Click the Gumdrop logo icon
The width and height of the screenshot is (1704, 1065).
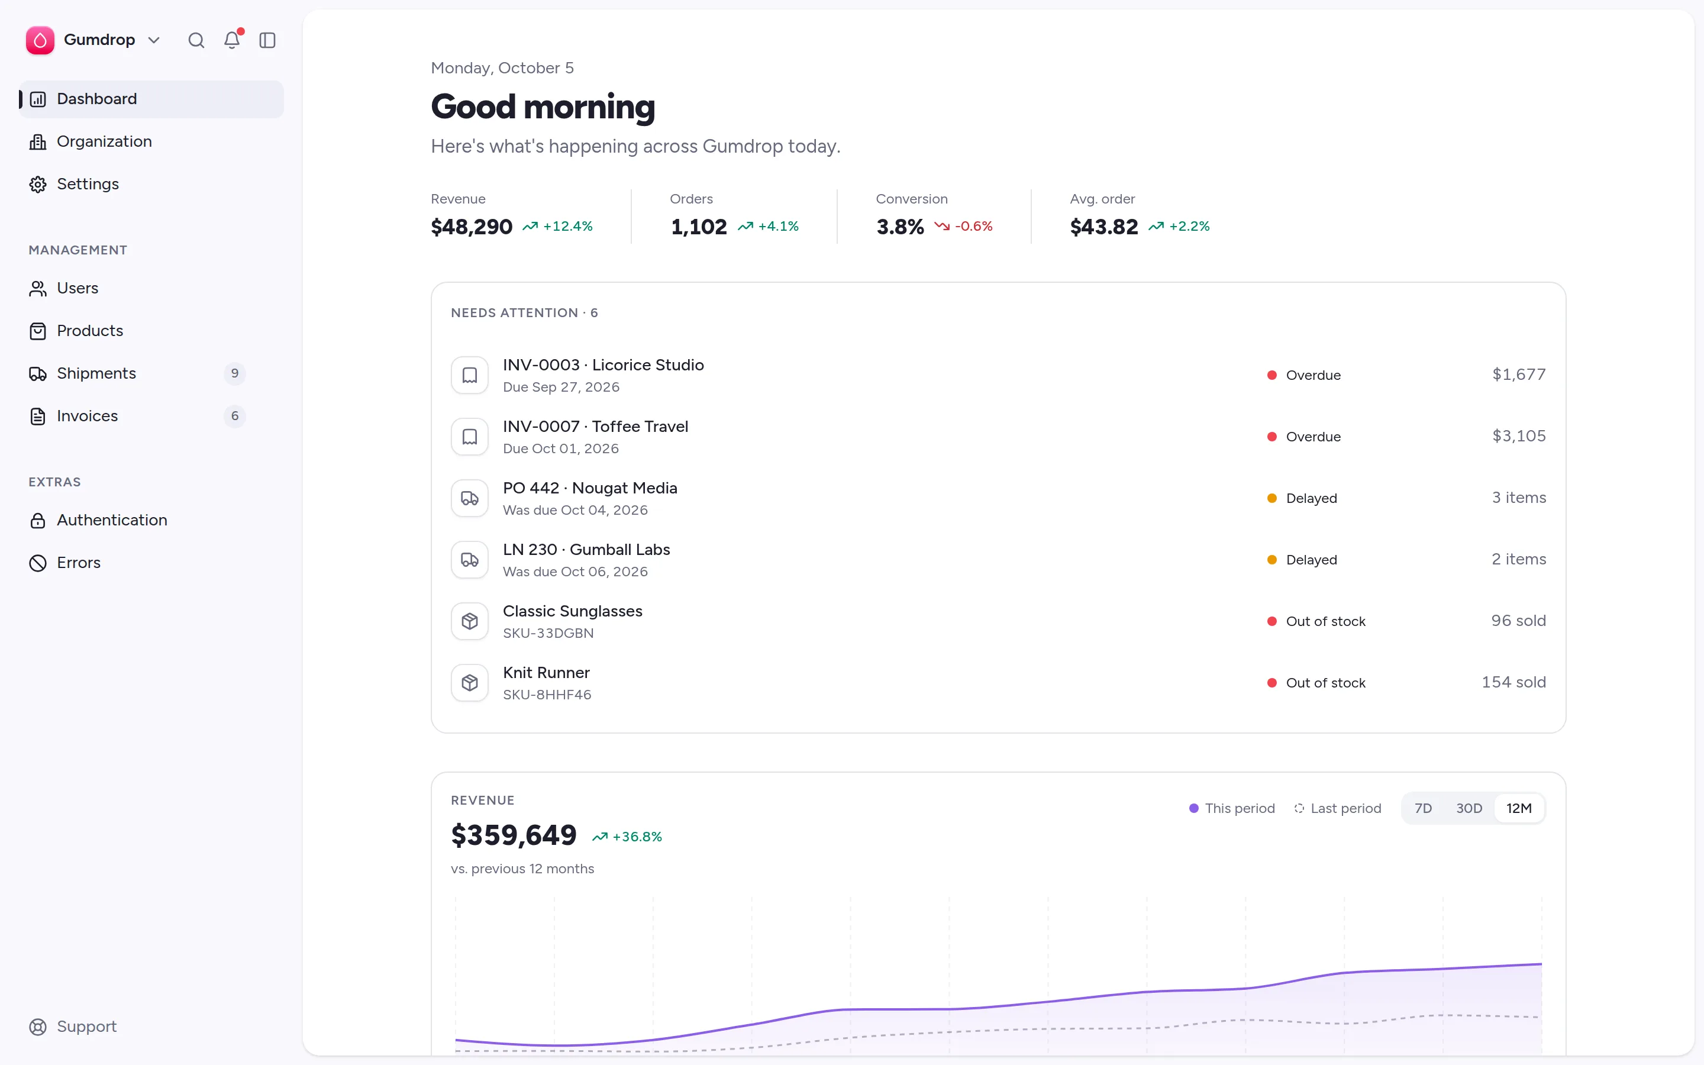(40, 40)
